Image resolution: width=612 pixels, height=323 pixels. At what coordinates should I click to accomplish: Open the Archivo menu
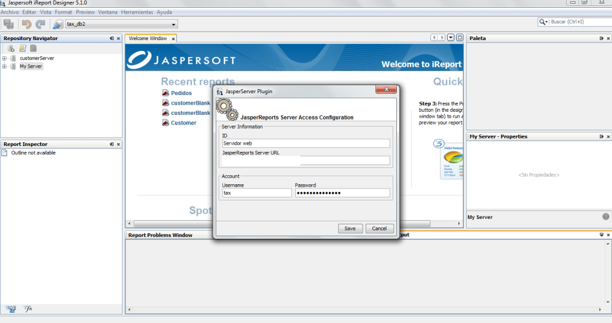tap(10, 12)
